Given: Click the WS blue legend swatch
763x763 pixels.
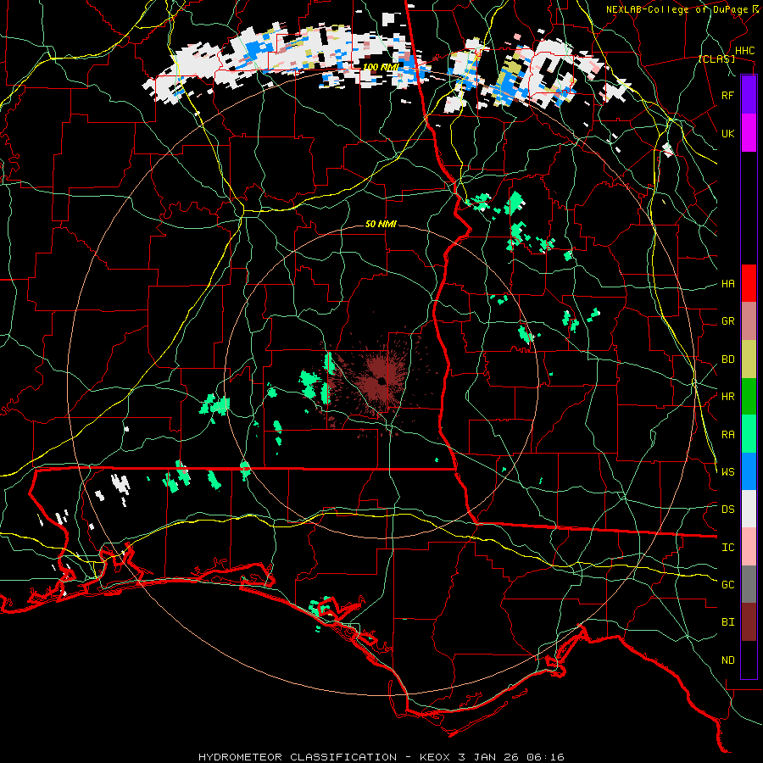Looking at the screenshot, I should tap(749, 471).
